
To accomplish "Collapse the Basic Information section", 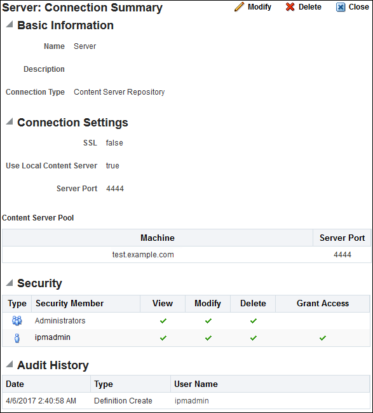I will [x=10, y=25].
